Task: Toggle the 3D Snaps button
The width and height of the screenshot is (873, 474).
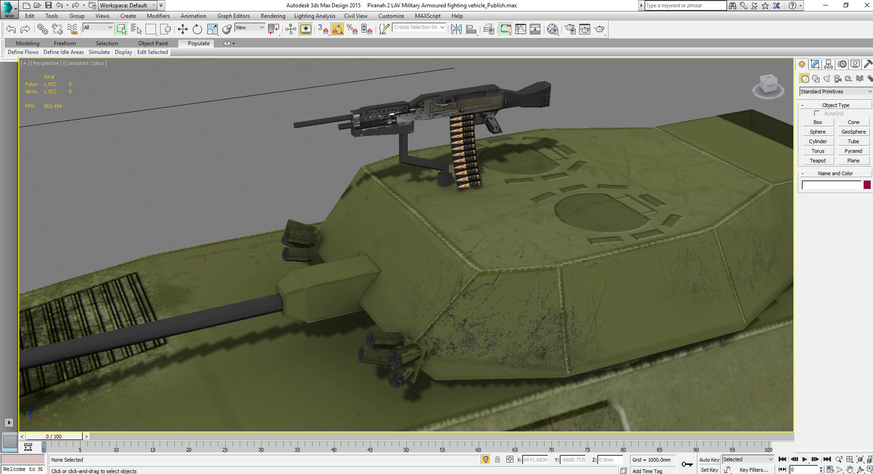Action: pyautogui.click(x=323, y=29)
